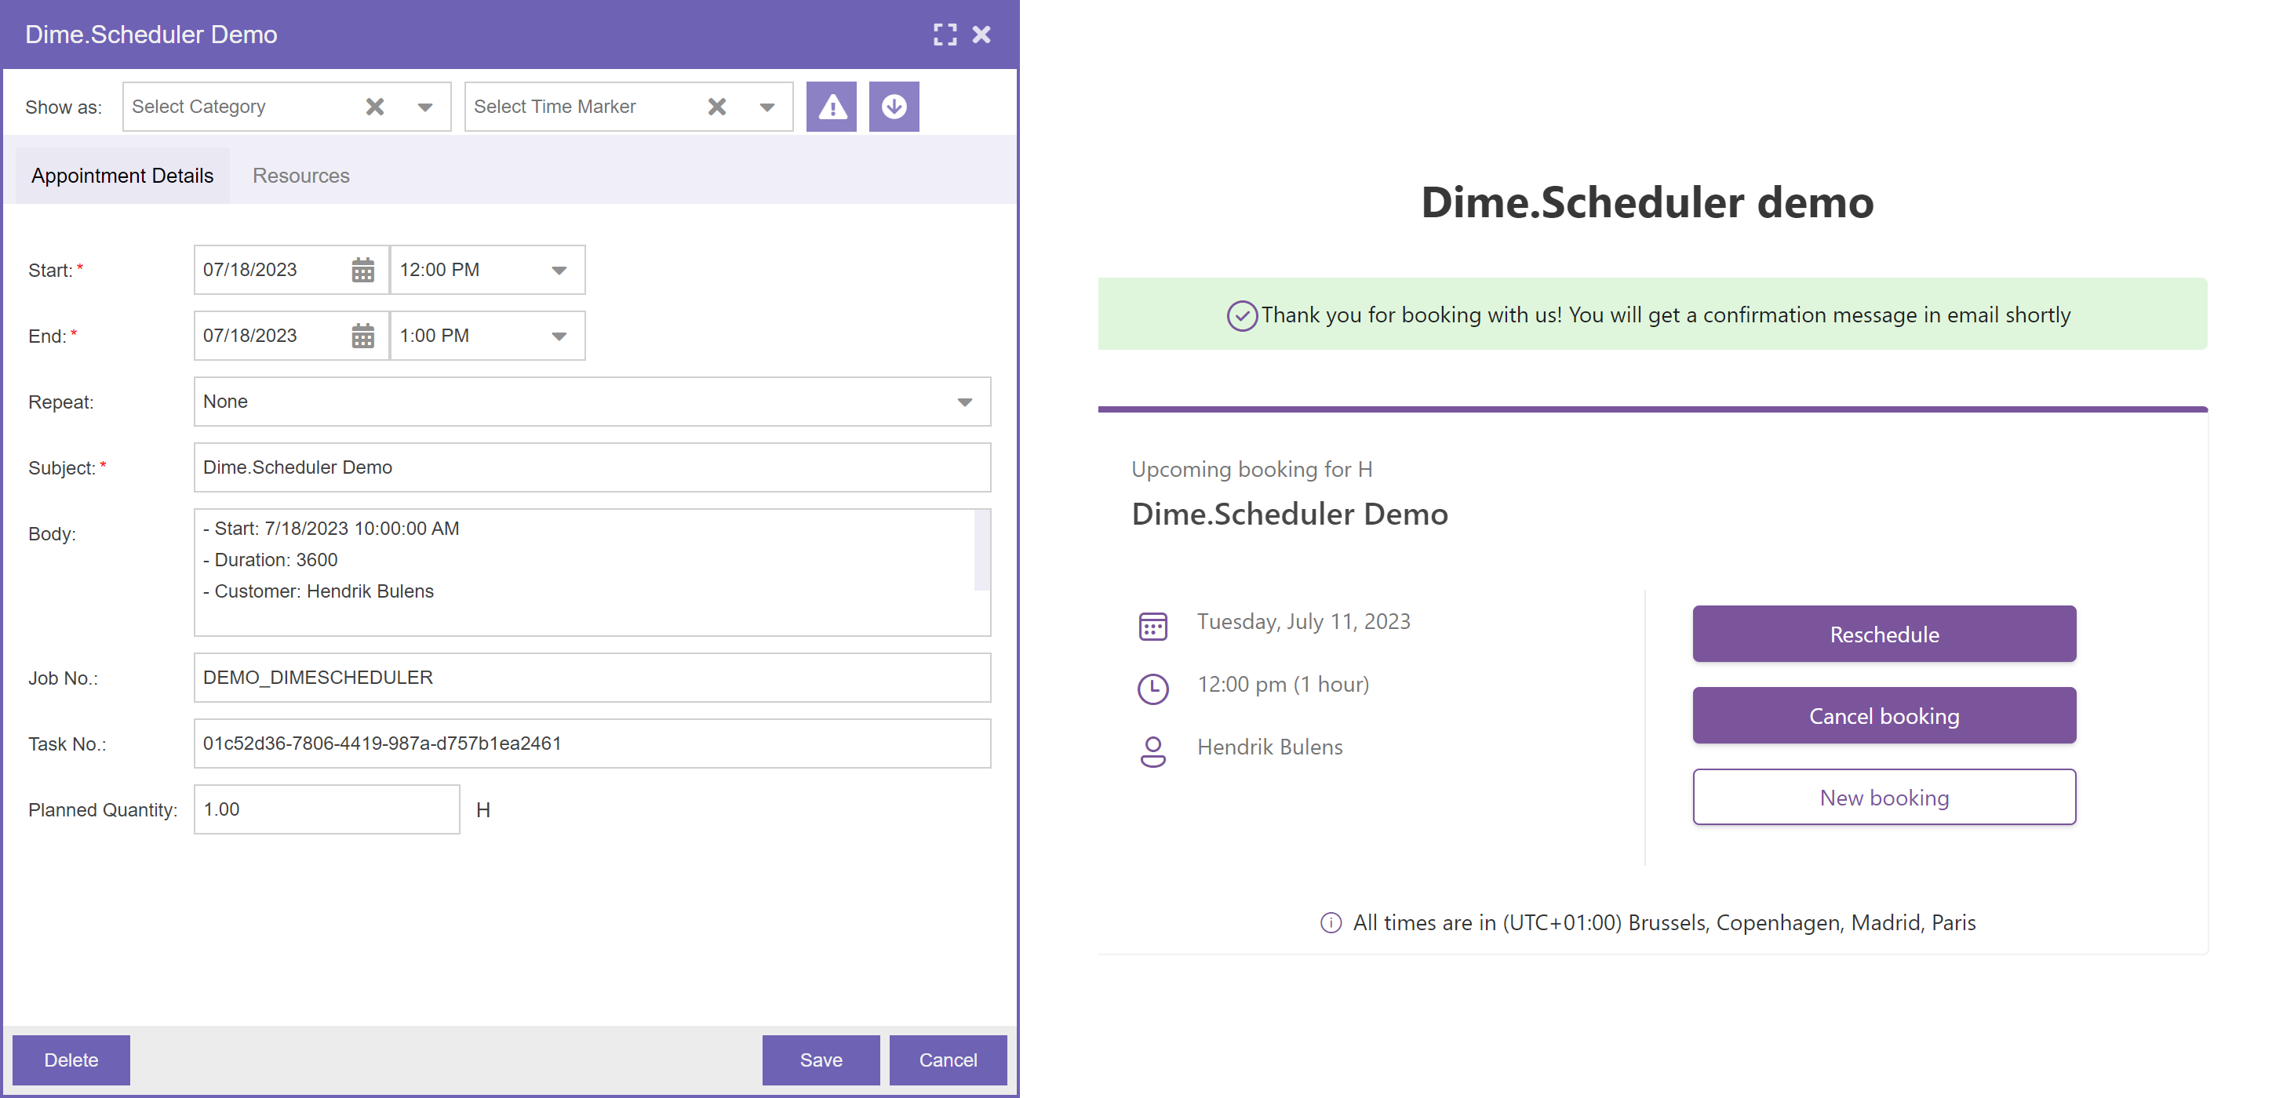Start a New booking
This screenshot has height=1098, width=2294.
pyautogui.click(x=1884, y=797)
